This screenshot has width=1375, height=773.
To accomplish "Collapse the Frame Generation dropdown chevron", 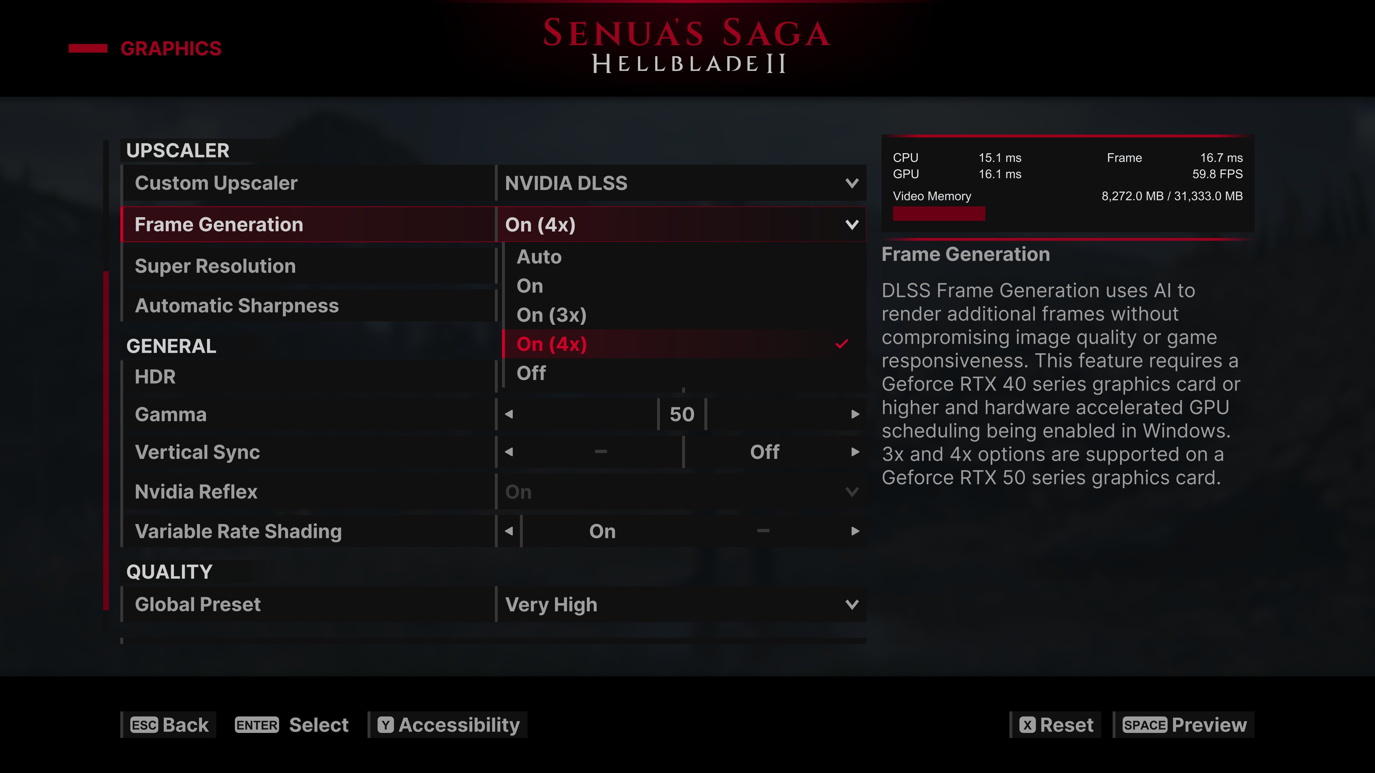I will (852, 225).
